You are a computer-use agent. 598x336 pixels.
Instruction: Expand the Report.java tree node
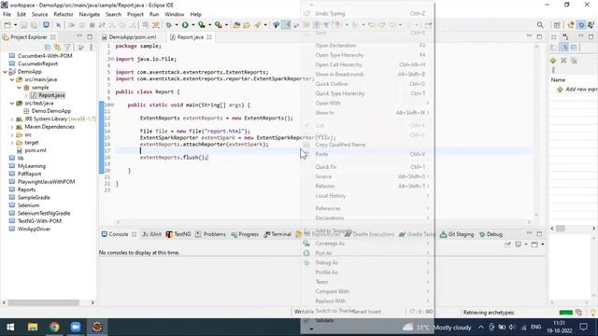26,95
